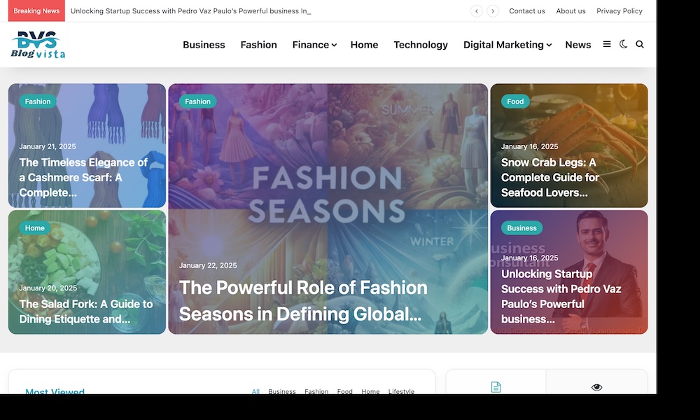Open the Snow Crab Legs article
Image resolution: width=700 pixels, height=420 pixels.
(551, 177)
